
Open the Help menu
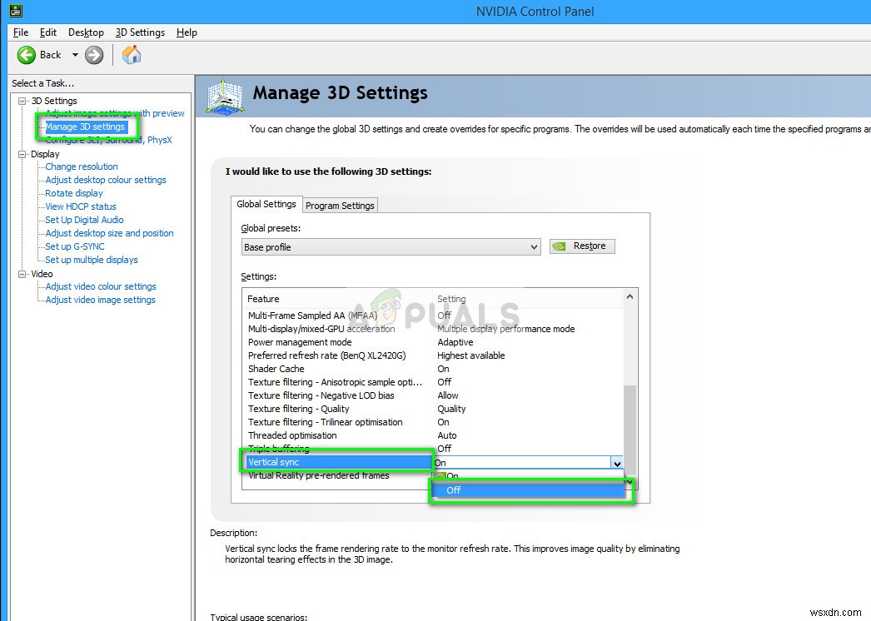pos(187,32)
